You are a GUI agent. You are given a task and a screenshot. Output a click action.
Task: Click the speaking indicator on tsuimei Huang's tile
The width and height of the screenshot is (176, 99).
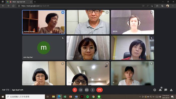point(63,12)
